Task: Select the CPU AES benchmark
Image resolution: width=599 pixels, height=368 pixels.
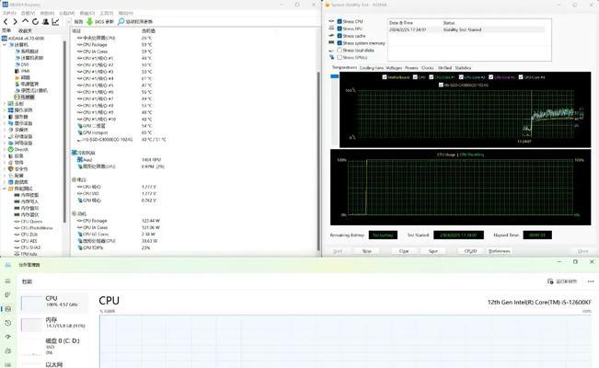Action: click(x=26, y=241)
